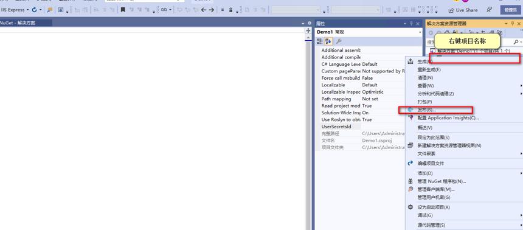
Task: Toggle the bookmark icon in the toolbar
Action: click(123, 10)
